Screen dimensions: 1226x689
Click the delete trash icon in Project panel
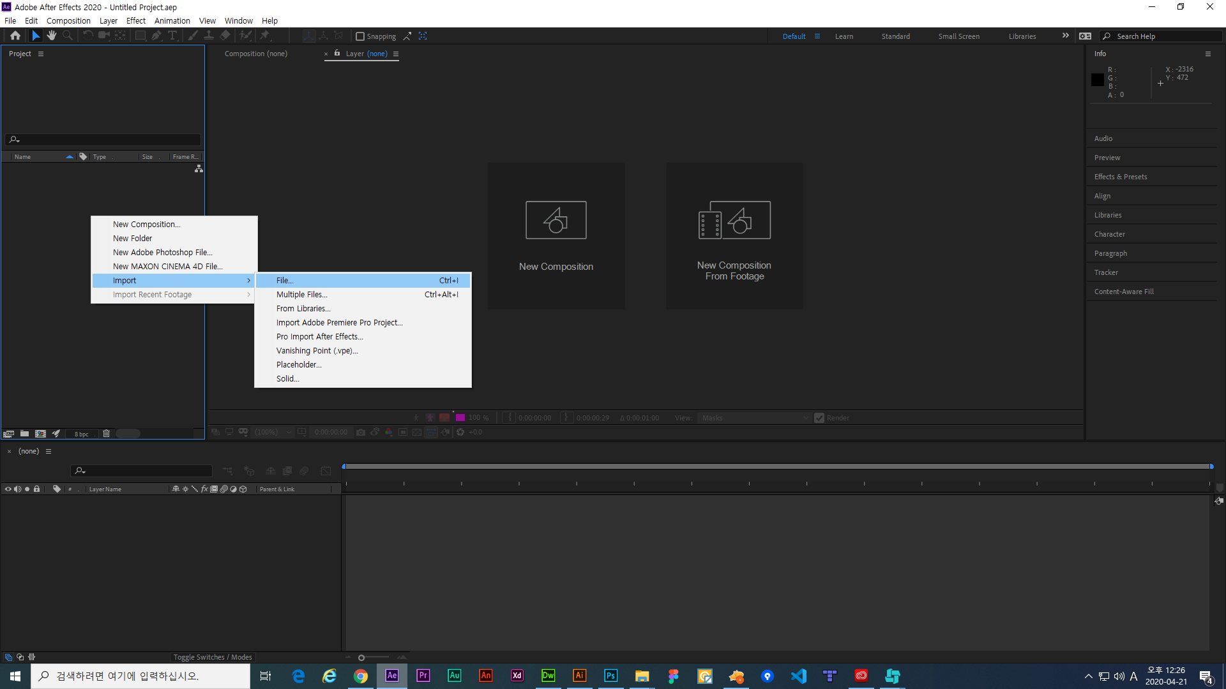(107, 434)
